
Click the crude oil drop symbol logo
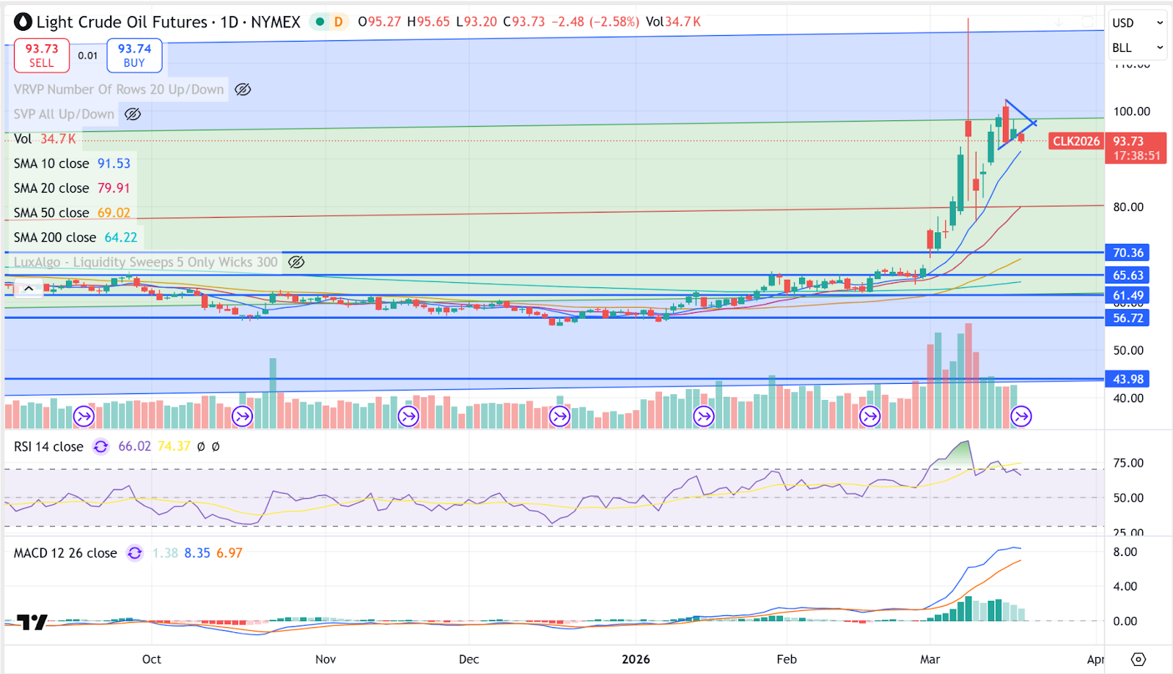pos(23,23)
